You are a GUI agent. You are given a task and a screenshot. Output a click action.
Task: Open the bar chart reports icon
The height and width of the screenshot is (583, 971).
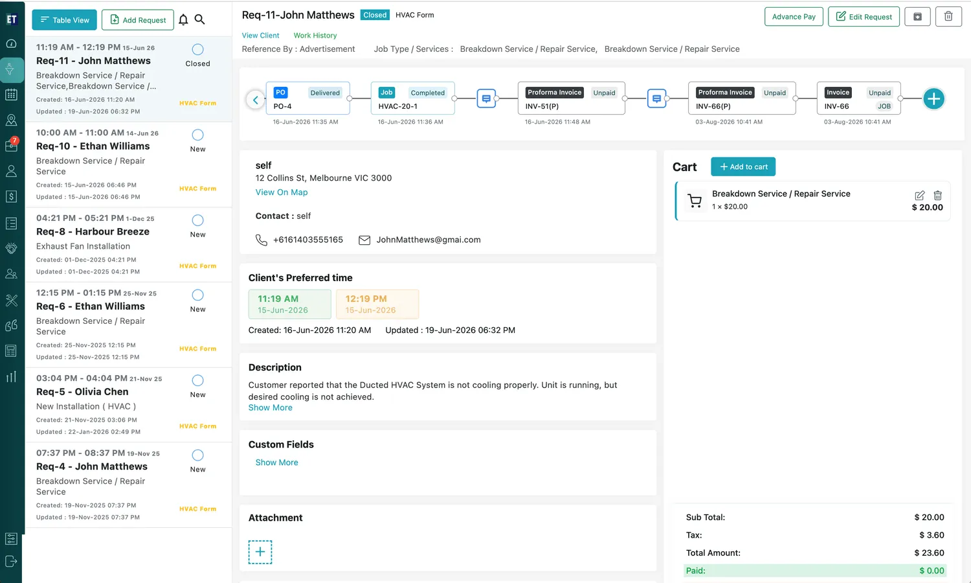(11, 376)
